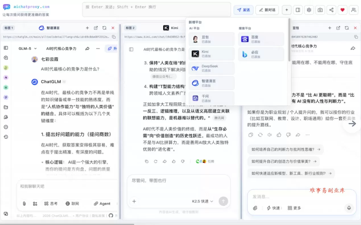The height and width of the screenshot is (225, 361).
Task: Close the 豆包 panel with red X
Action: (x=355, y=28)
